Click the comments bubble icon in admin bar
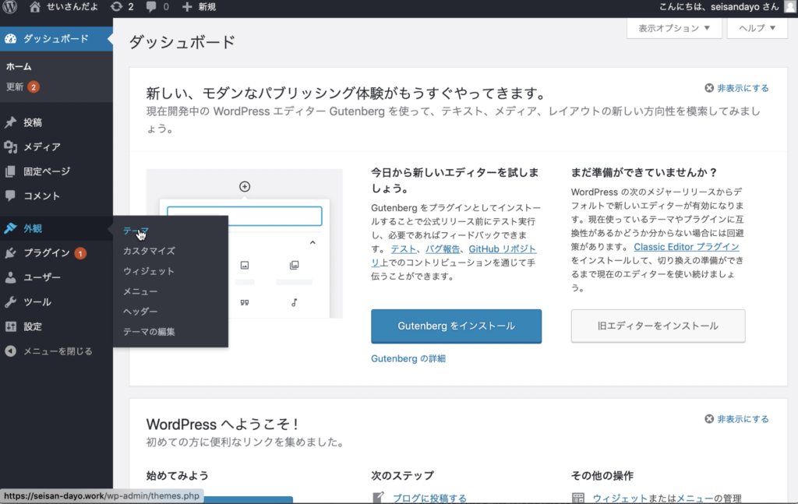Screen dimensions: 798x504 point(150,7)
